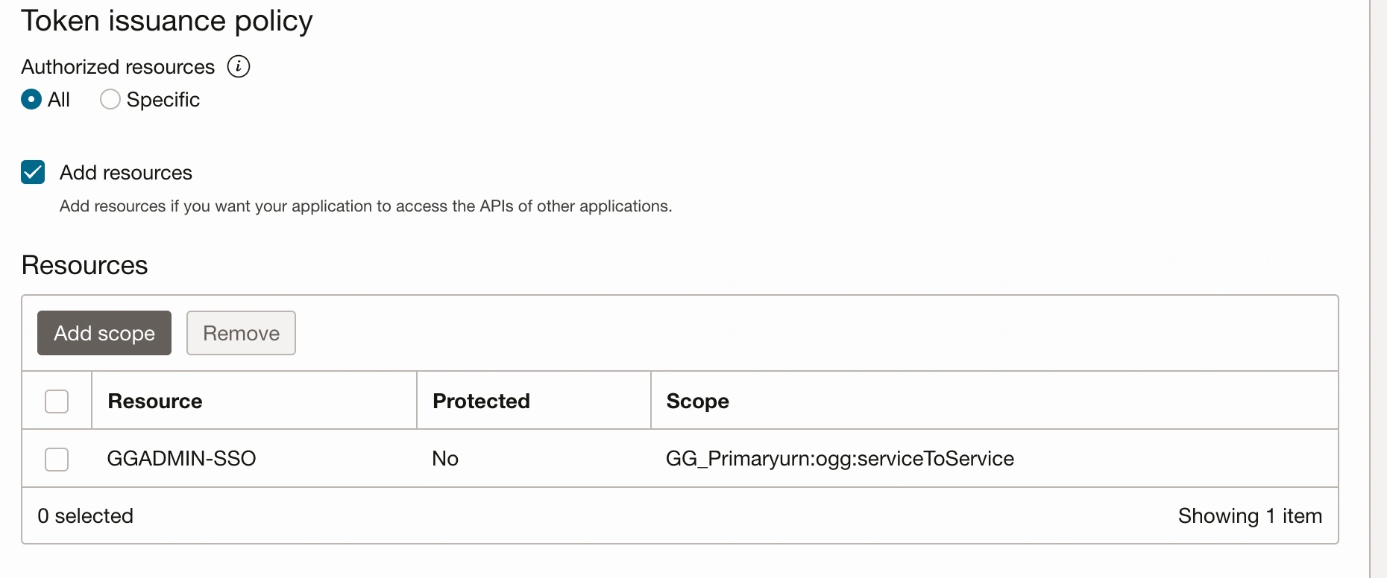Screen dimensions: 1387x578
Task: Click the Add resources description text
Action: point(365,206)
